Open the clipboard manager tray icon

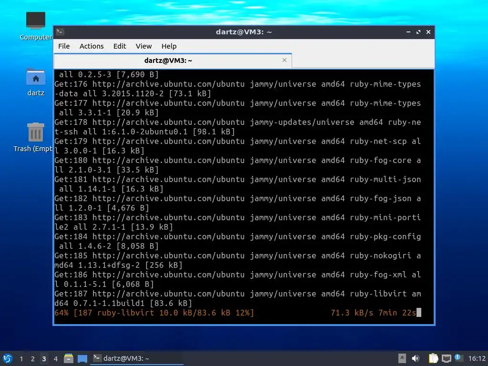click(433, 358)
